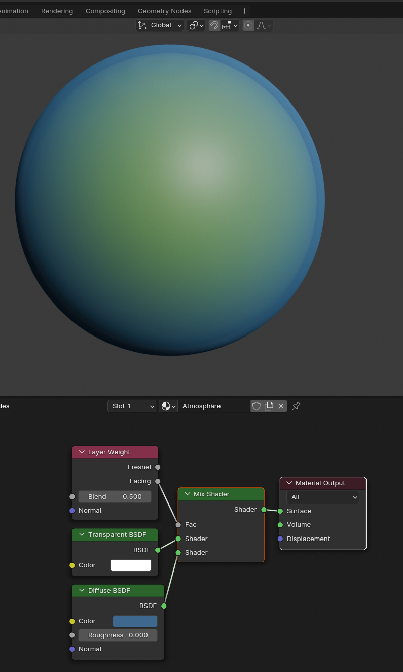Open the Slot 1 material slot dropdown
This screenshot has height=672, width=403.
coord(132,406)
